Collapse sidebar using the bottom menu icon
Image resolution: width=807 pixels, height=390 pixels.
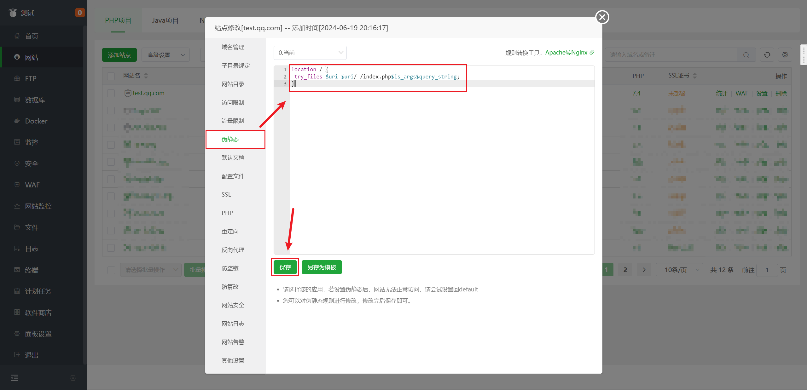tap(15, 378)
